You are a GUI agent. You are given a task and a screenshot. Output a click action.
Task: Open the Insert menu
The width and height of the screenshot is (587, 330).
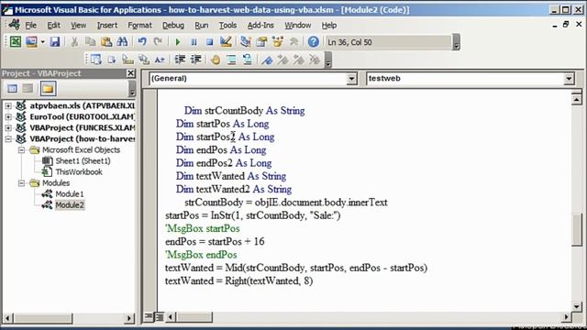[x=107, y=25]
